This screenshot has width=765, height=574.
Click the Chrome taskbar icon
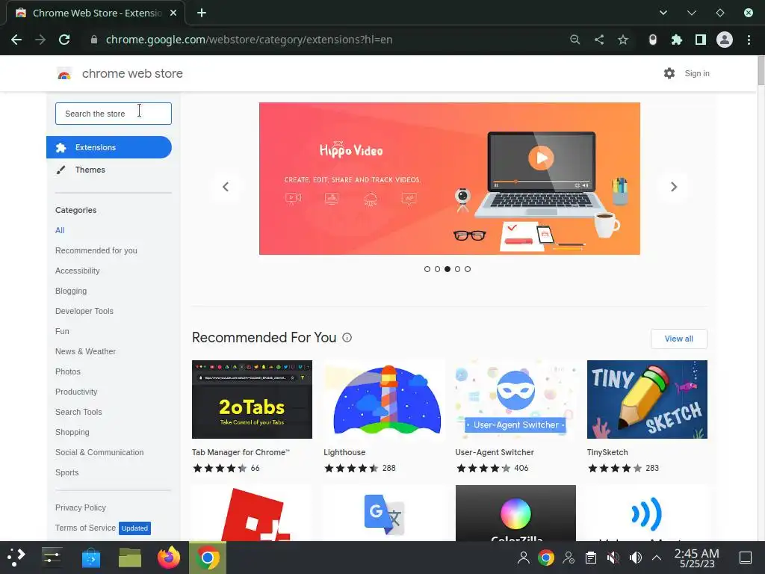208,558
